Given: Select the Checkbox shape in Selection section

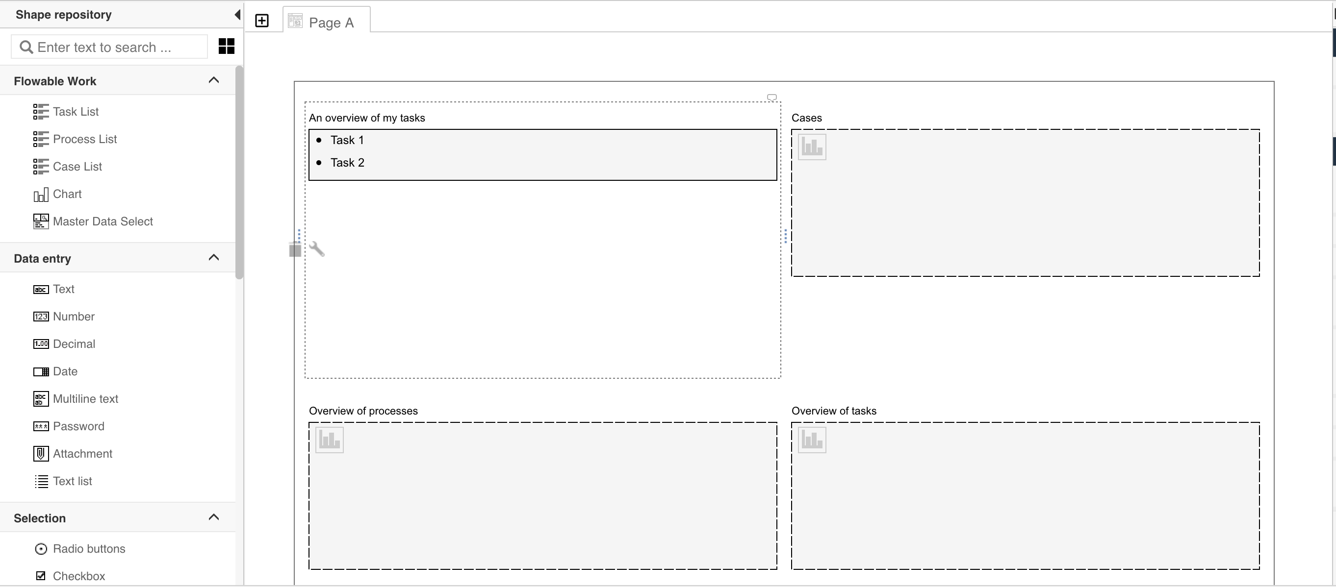Looking at the screenshot, I should click(x=78, y=576).
